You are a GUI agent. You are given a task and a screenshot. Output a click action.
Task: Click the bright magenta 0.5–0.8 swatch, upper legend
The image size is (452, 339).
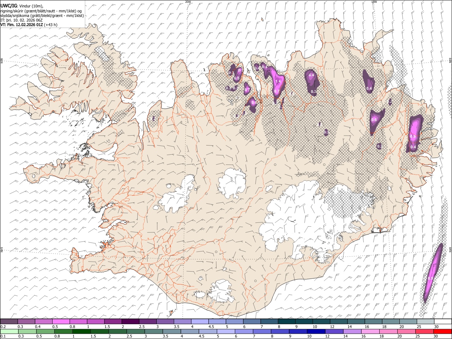pos(61,322)
